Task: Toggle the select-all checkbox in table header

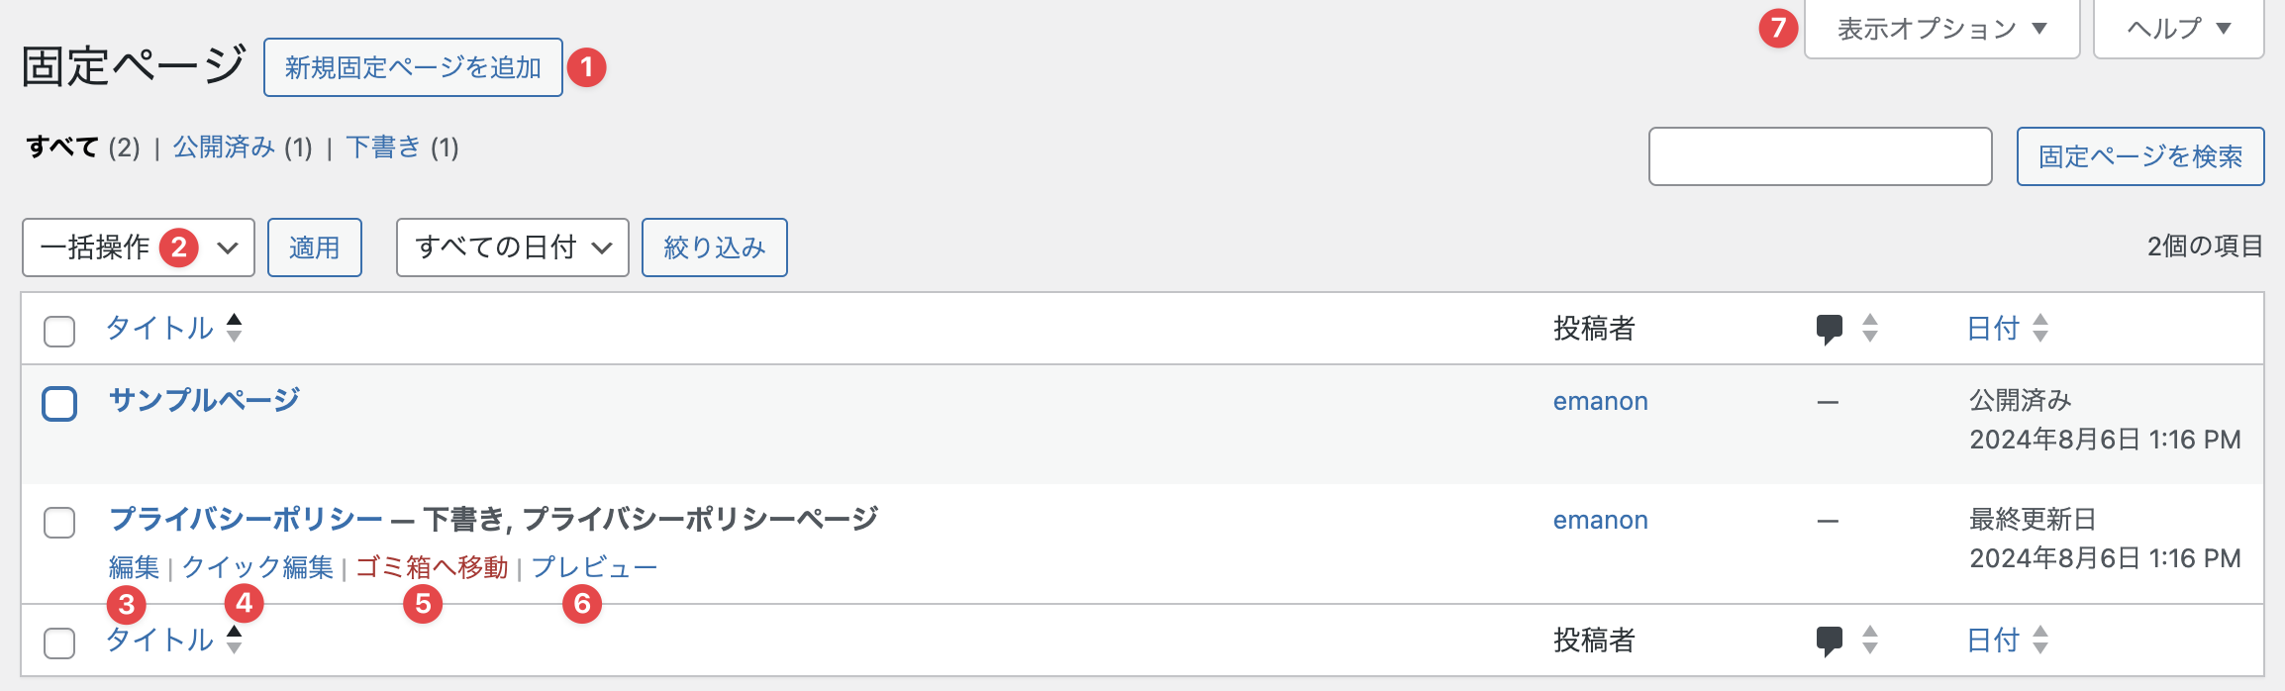Action: [59, 331]
